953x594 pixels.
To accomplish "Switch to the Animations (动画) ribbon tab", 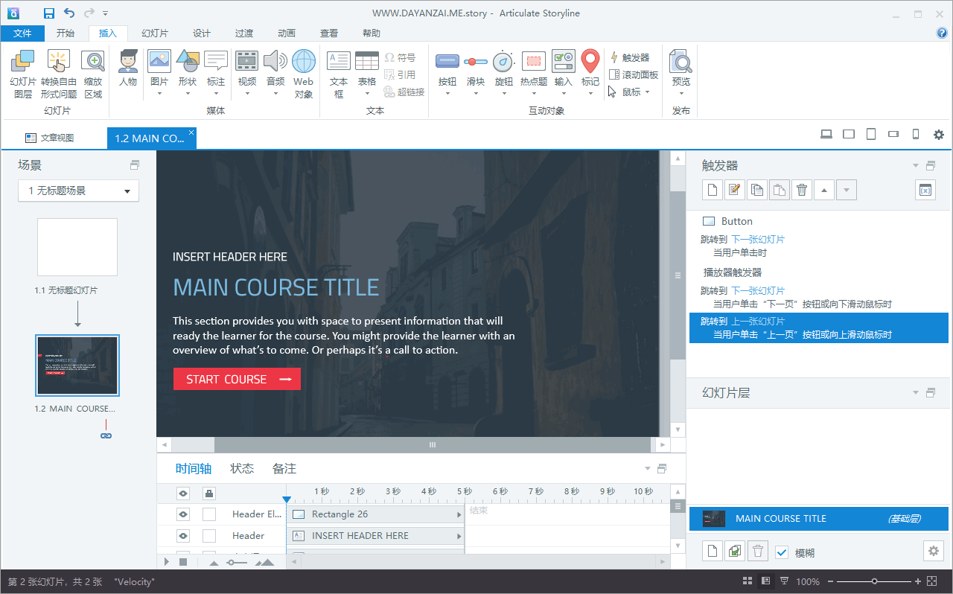I will pos(287,33).
